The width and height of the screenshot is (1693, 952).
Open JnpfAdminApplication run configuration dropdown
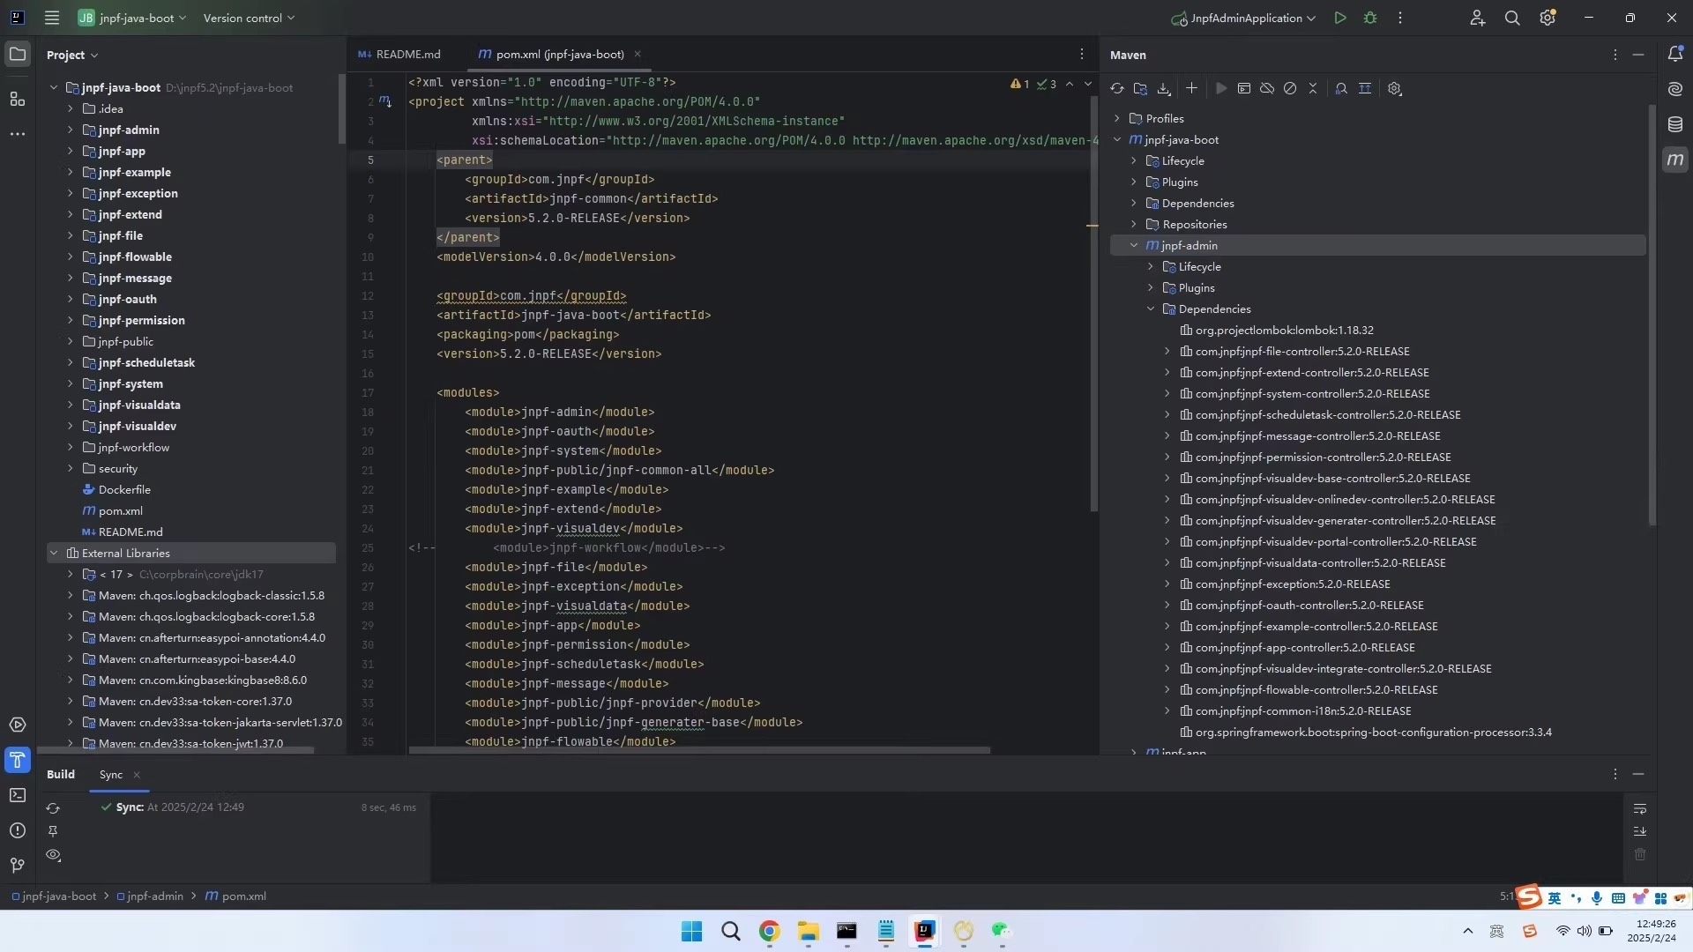pos(1243,18)
